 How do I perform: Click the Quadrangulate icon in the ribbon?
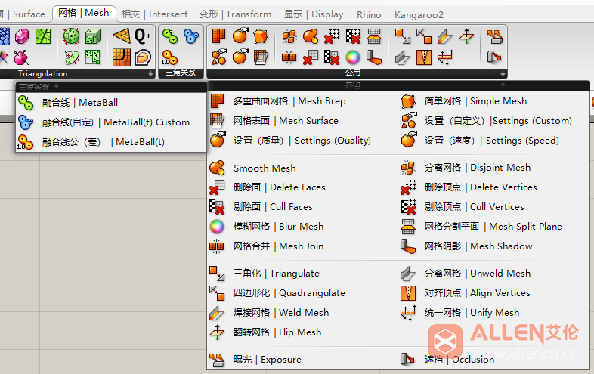(x=423, y=36)
